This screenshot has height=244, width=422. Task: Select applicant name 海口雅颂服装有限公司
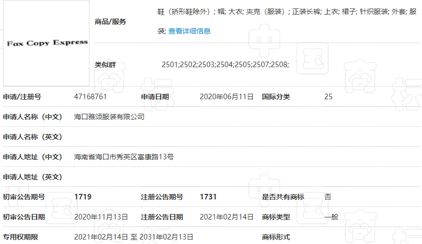click(110, 117)
